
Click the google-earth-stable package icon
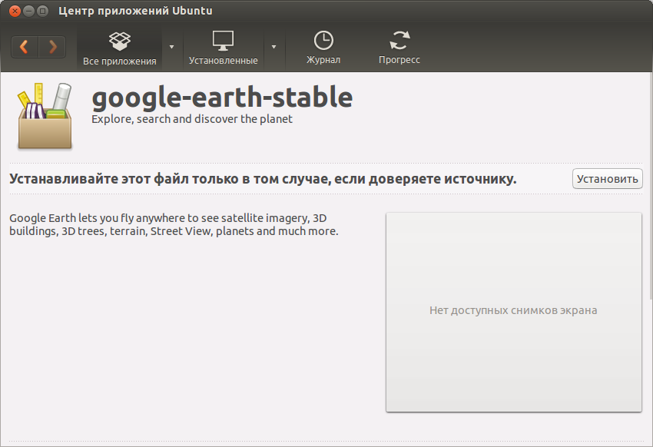click(x=42, y=117)
